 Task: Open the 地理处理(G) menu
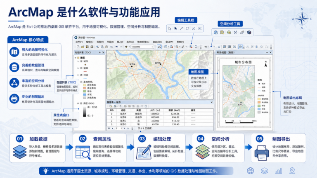click(143, 42)
